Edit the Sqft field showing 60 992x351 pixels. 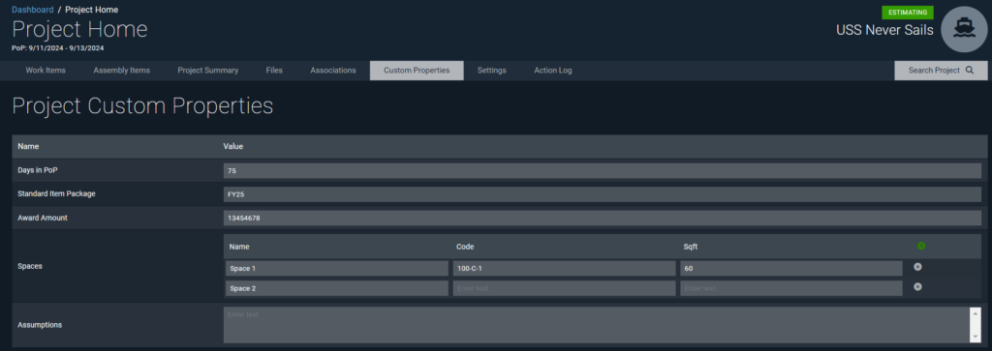791,268
